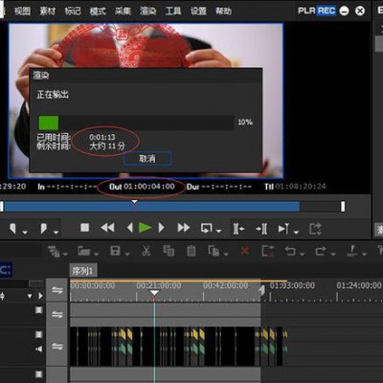Expand the Set In point dropdown arrow
This screenshot has width=383, height=383.
tap(25, 233)
